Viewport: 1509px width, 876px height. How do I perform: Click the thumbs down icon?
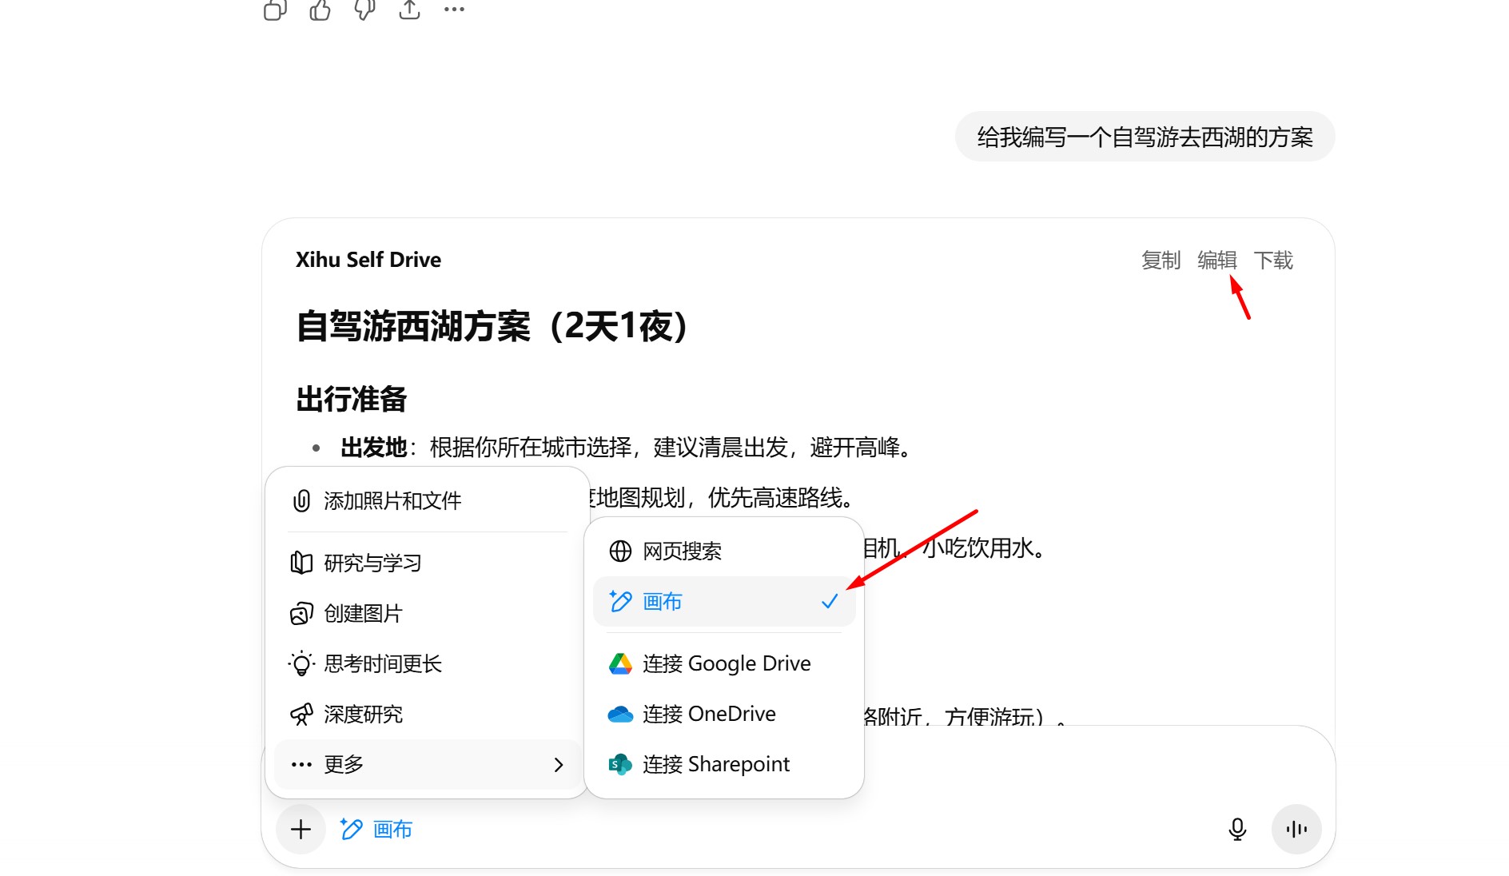[x=364, y=10]
